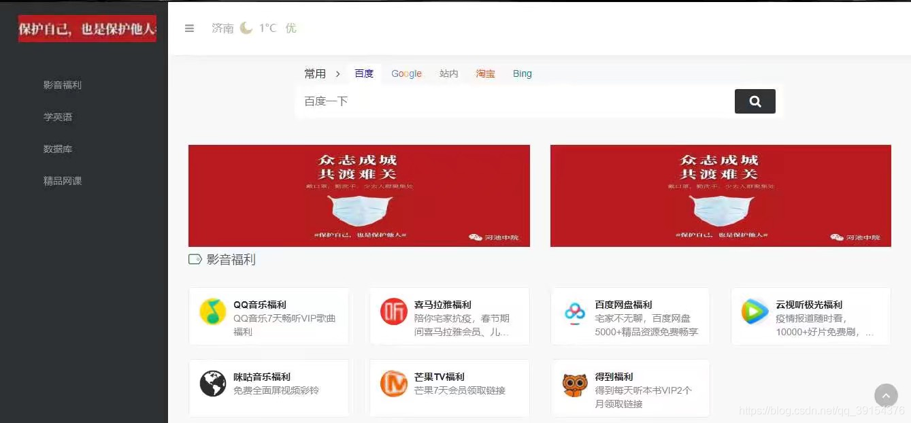Image resolution: width=911 pixels, height=423 pixels.
Task: Open the 百度网盘福利 card title
Action: (624, 305)
